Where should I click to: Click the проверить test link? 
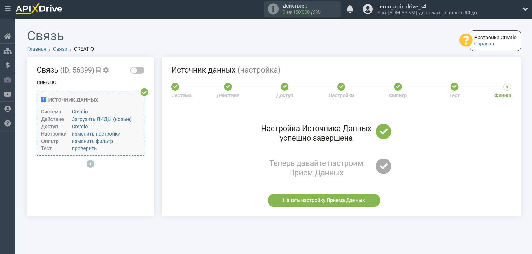pos(84,148)
